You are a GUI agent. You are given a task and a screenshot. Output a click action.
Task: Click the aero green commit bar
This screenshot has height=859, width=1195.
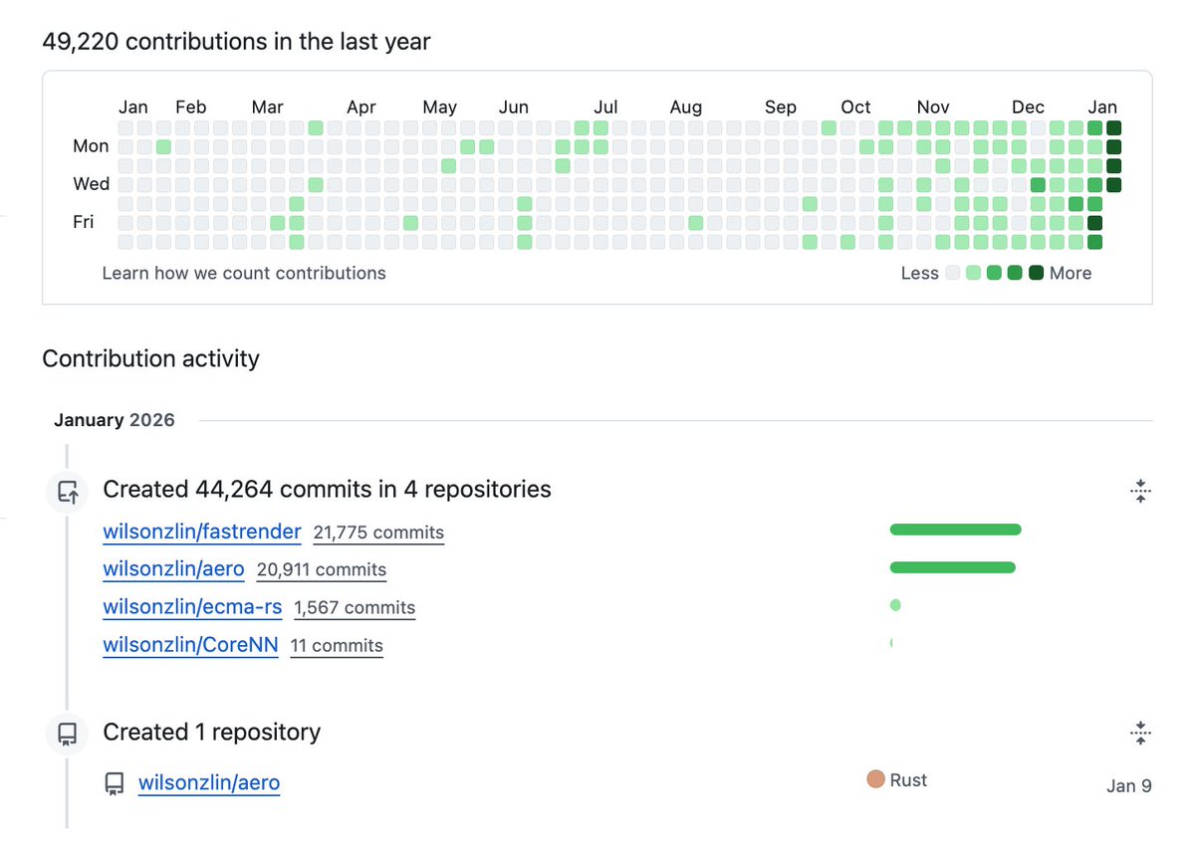point(952,567)
